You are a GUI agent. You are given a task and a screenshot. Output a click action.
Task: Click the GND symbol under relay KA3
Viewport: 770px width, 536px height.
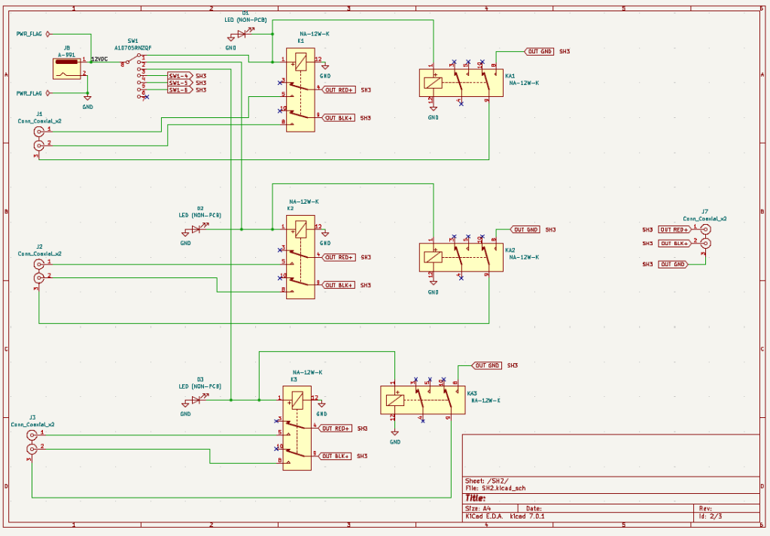(393, 433)
